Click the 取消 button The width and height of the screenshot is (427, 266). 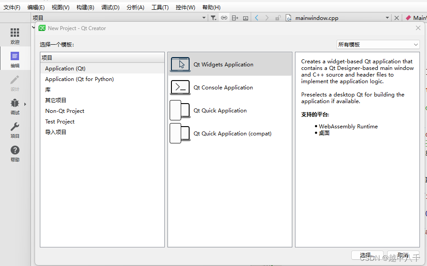403,255
